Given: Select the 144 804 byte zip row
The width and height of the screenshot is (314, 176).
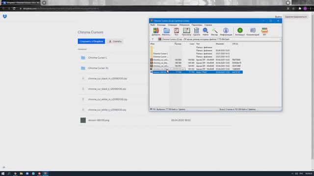Looking at the screenshot, I should [196, 60].
